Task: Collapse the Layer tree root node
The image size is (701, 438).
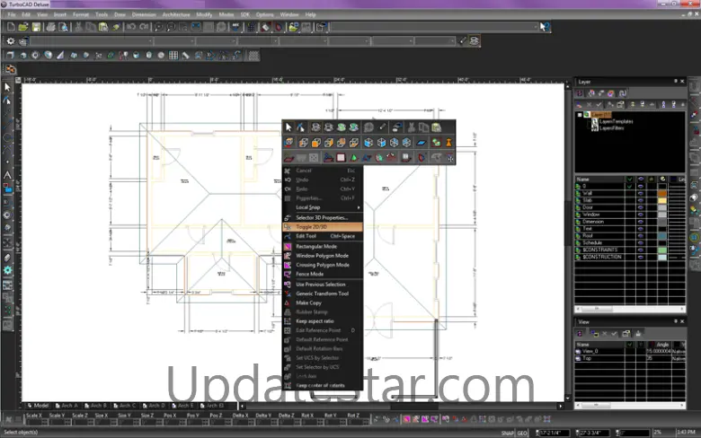Action: point(581,115)
